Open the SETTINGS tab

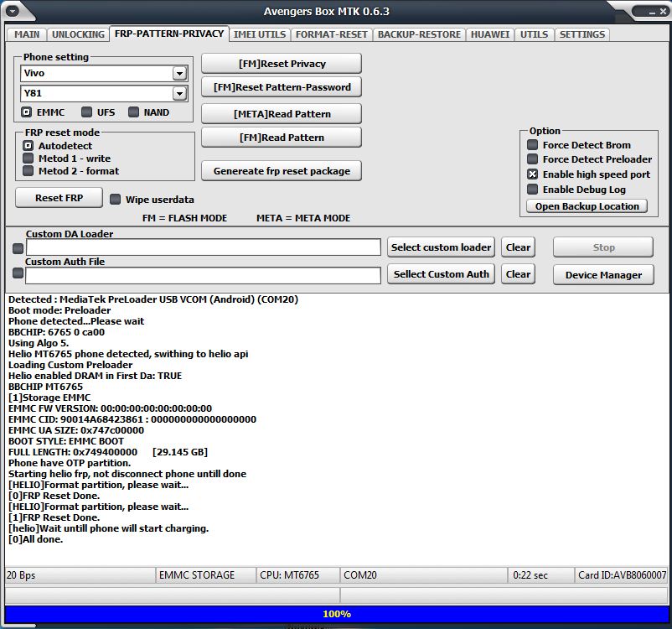coord(582,34)
